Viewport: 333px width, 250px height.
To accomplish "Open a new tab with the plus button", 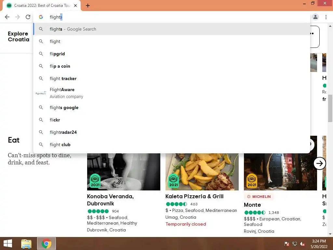I will point(88,6).
